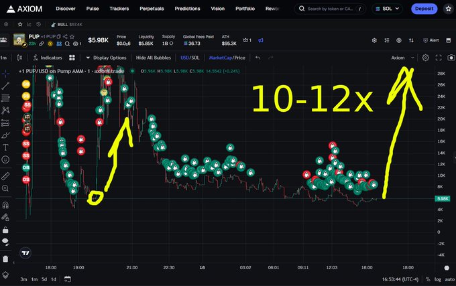Change the candlestick chart type
The width and height of the screenshot is (456, 286).
tap(19, 58)
